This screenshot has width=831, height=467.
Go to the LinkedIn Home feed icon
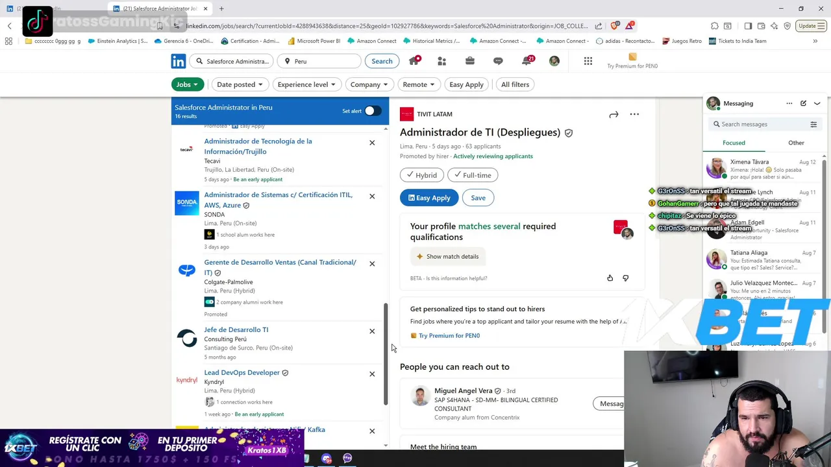[x=414, y=61]
